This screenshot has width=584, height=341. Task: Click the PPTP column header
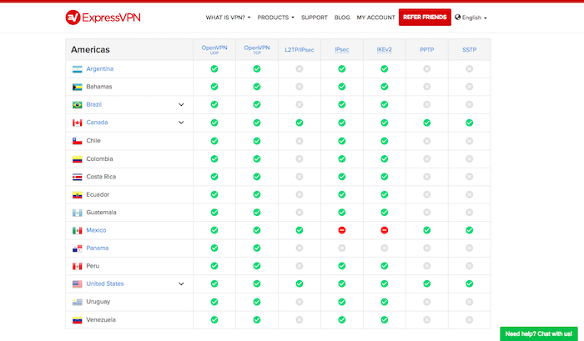coord(427,49)
